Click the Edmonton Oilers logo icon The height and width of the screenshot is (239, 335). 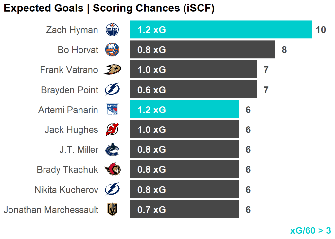pyautogui.click(x=112, y=30)
